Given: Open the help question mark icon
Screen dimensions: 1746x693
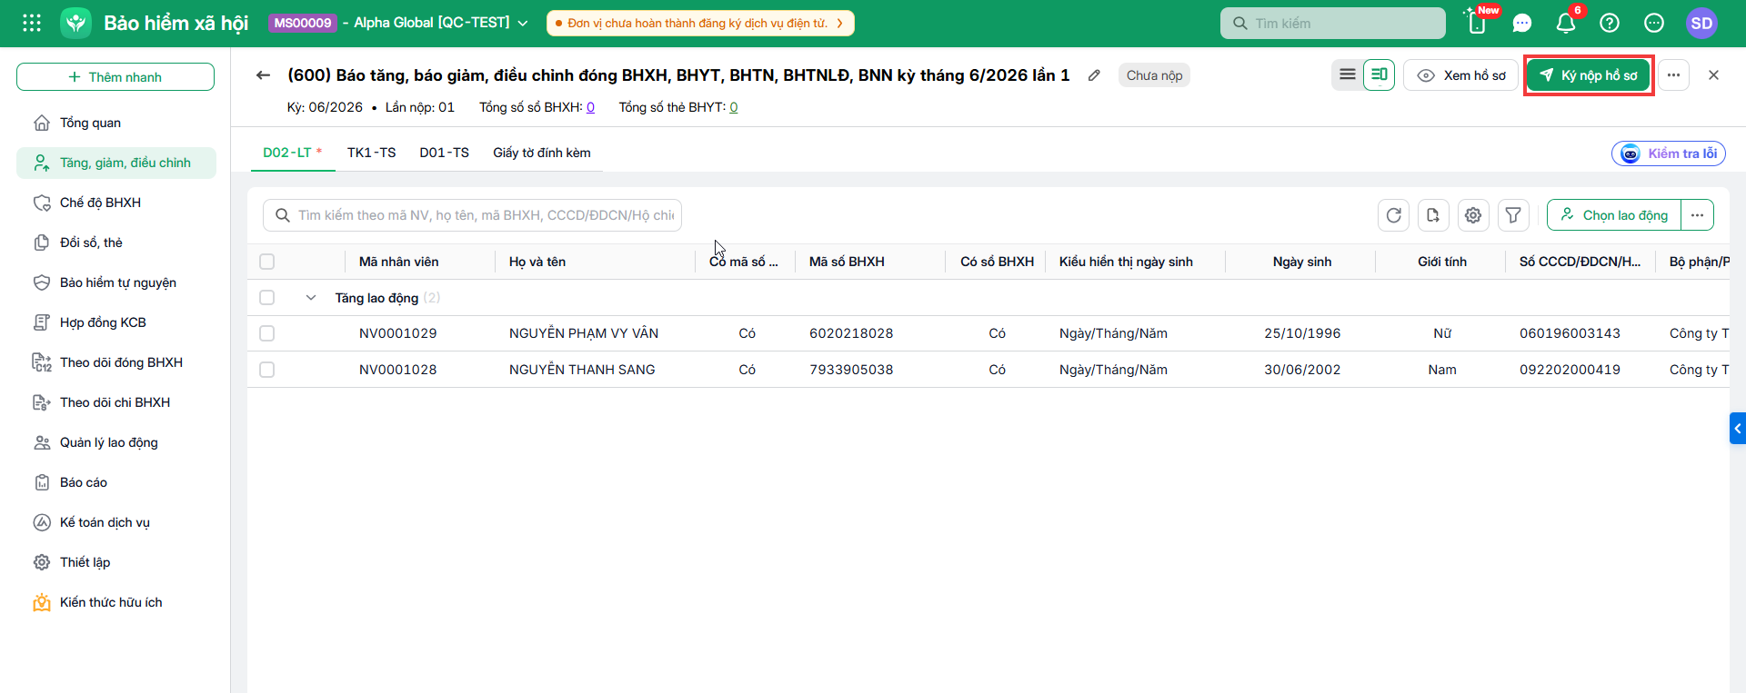Looking at the screenshot, I should (1610, 23).
